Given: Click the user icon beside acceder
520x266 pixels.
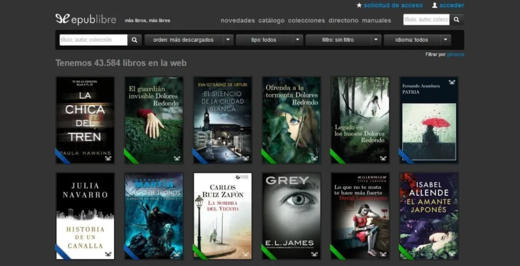Looking at the screenshot, I should [x=435, y=6].
